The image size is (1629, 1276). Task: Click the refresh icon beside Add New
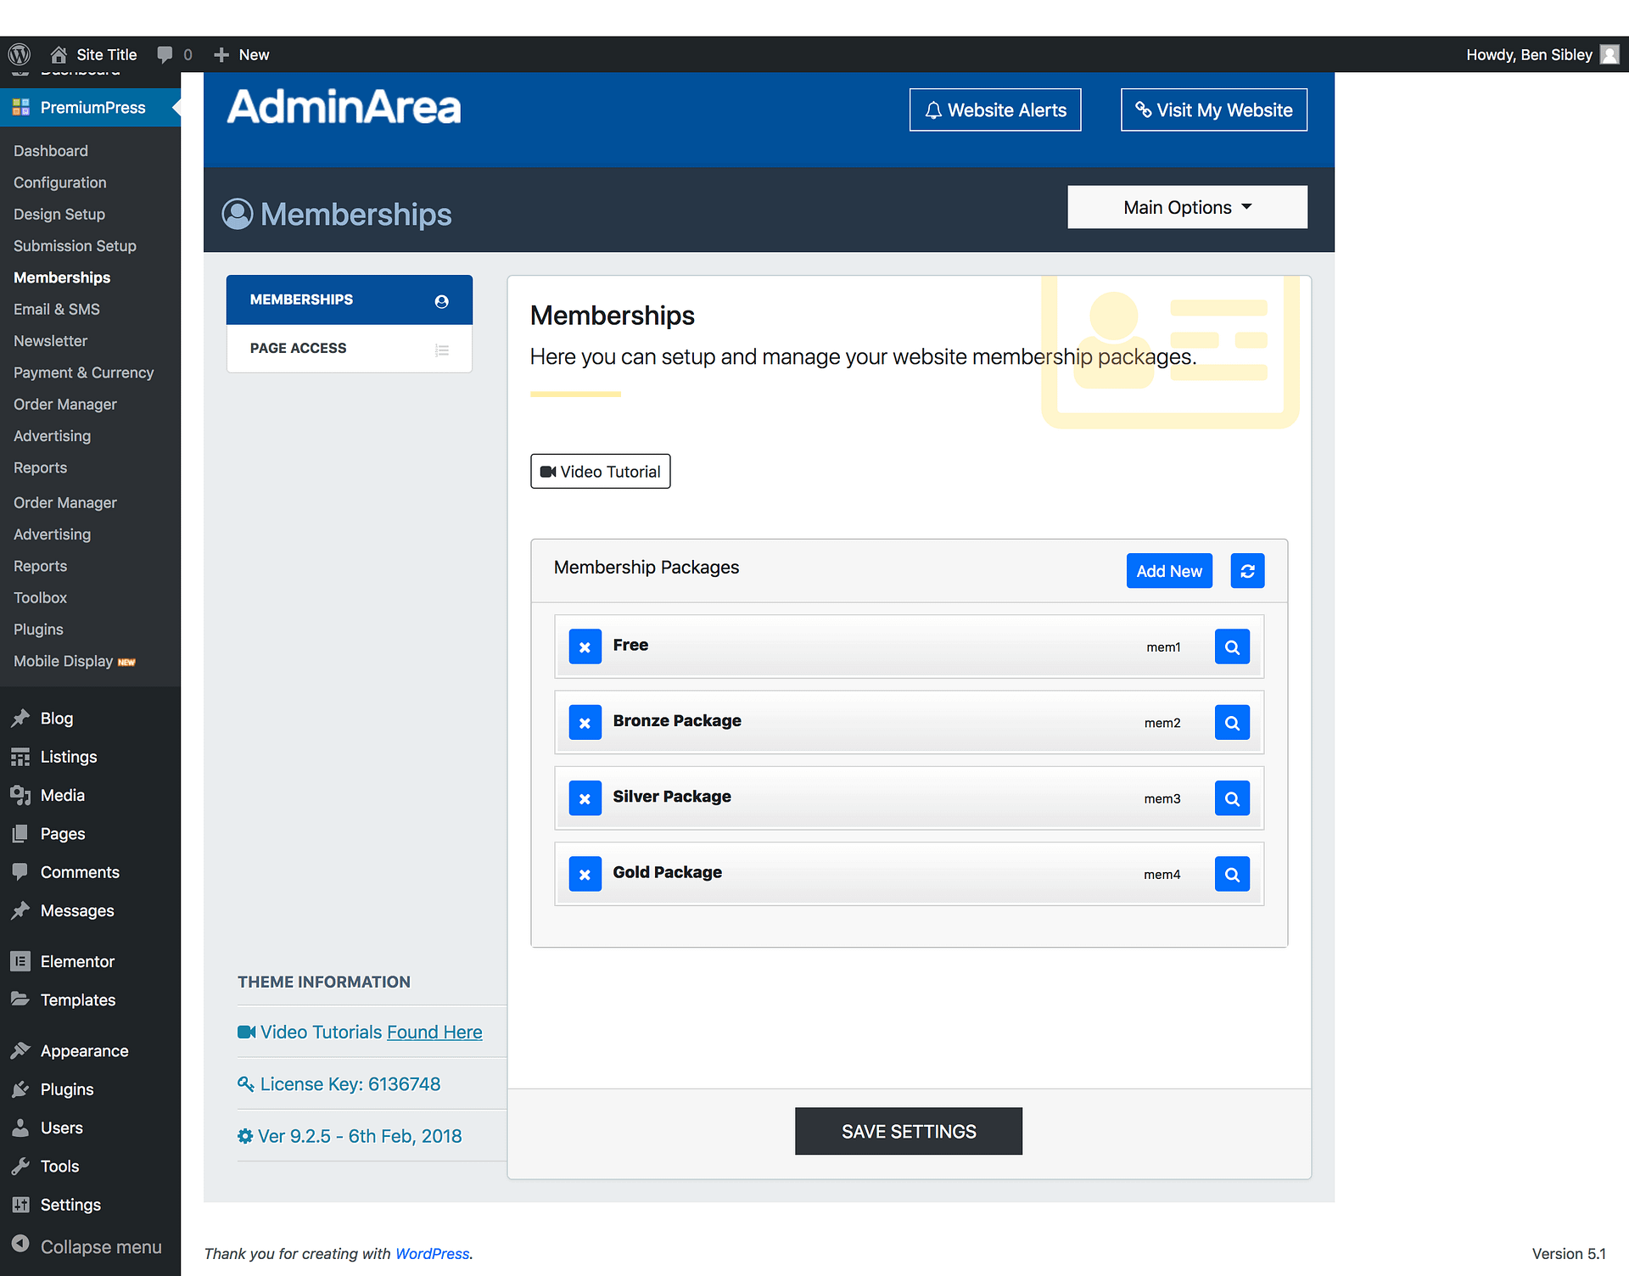pos(1247,571)
